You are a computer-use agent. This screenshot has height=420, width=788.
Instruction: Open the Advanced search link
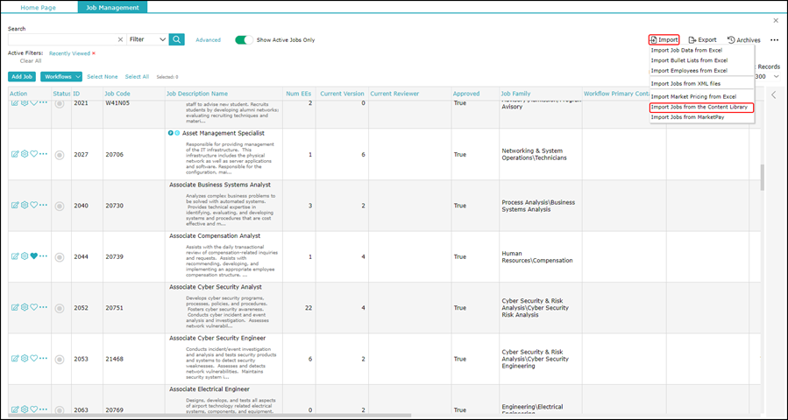coord(208,40)
